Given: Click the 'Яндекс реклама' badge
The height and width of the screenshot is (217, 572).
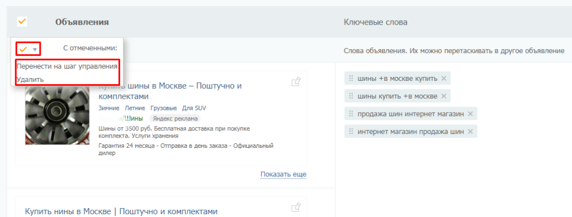Looking at the screenshot, I should coord(175,118).
